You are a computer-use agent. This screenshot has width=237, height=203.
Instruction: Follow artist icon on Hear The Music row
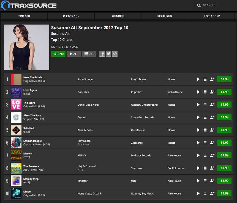click(212, 79)
